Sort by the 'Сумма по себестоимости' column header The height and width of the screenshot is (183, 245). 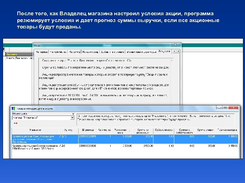click(184, 131)
